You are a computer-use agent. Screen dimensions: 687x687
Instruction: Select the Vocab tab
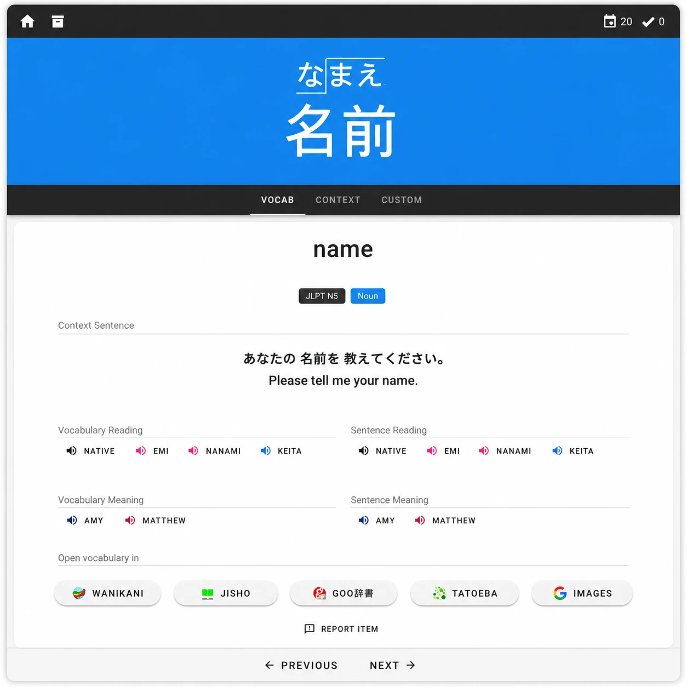pos(277,200)
